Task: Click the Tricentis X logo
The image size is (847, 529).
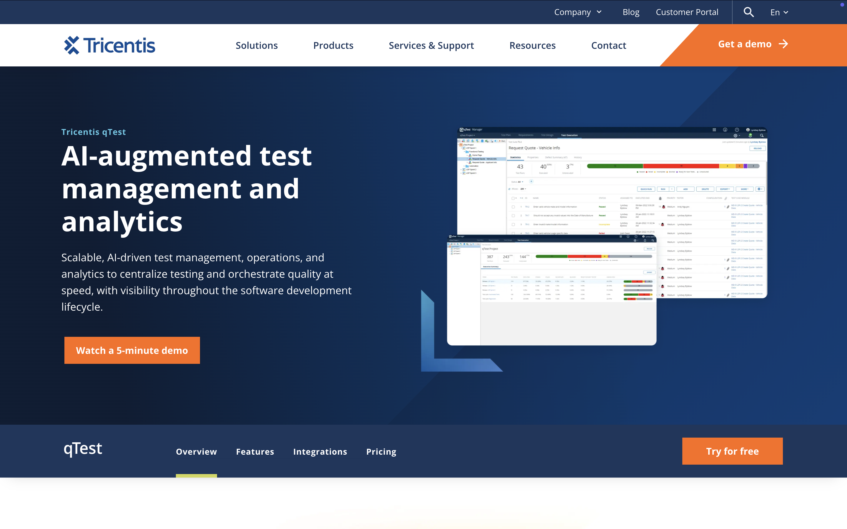Action: click(72, 46)
